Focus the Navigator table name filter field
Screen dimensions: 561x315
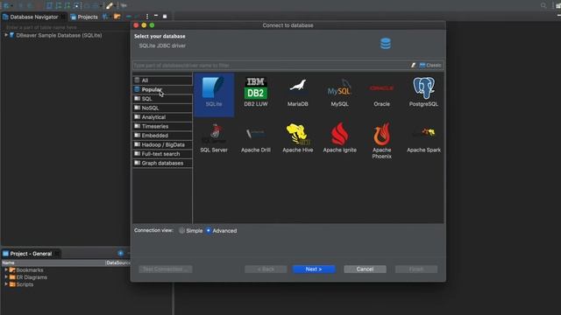67,27
